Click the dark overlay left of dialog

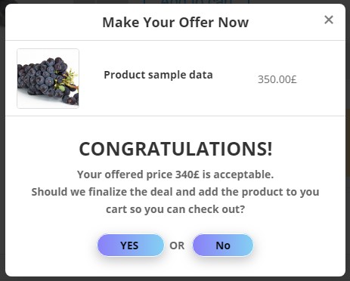(x=2, y=141)
